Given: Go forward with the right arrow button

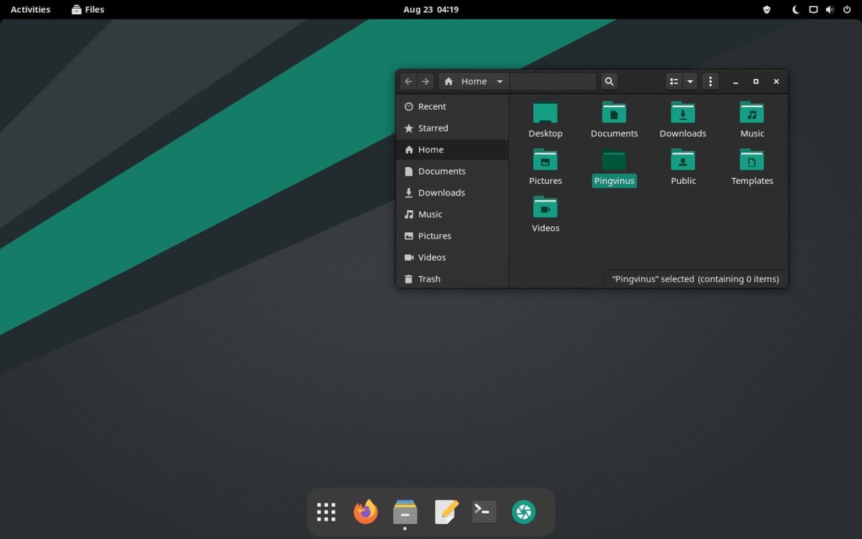Looking at the screenshot, I should point(426,82).
